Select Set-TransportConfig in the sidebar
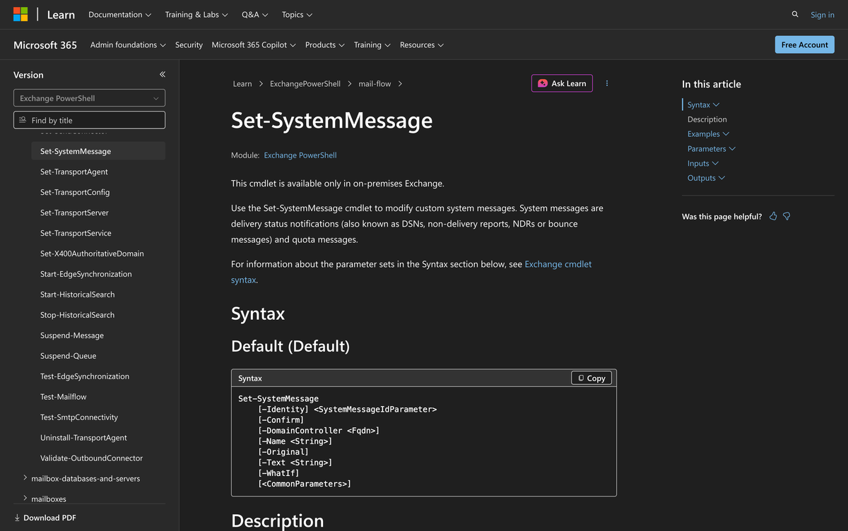This screenshot has width=848, height=531. point(75,192)
